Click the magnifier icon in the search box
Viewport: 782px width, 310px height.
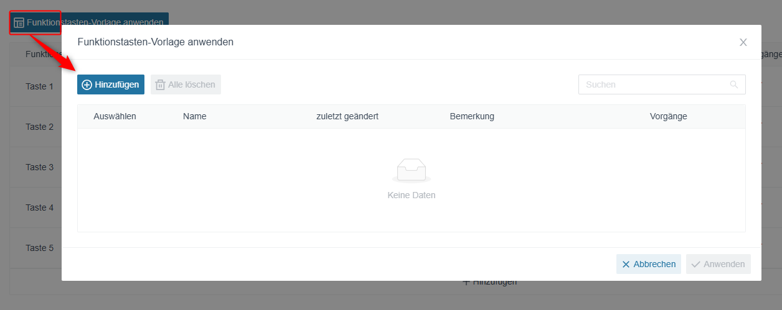pos(734,84)
